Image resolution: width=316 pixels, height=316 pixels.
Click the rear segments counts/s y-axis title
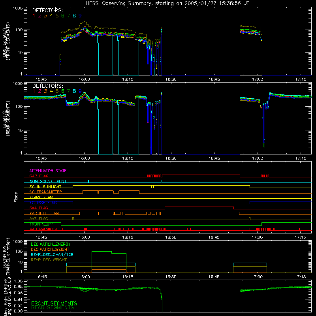click(x=6, y=118)
